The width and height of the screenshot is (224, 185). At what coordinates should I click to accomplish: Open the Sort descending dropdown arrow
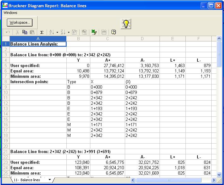[x=69, y=32]
